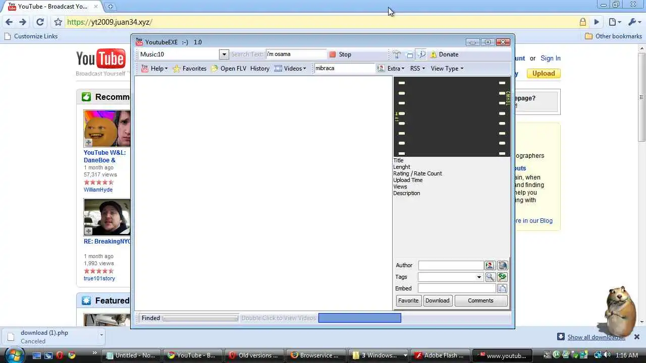The width and height of the screenshot is (646, 363).
Task: Open the Adobe Flash taskbar window
Action: [x=439, y=355]
